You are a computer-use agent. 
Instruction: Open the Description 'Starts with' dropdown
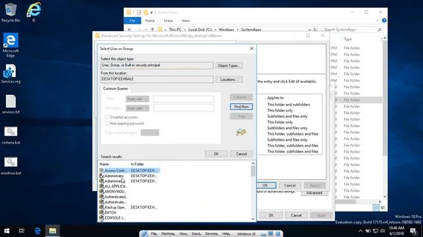coord(137,108)
